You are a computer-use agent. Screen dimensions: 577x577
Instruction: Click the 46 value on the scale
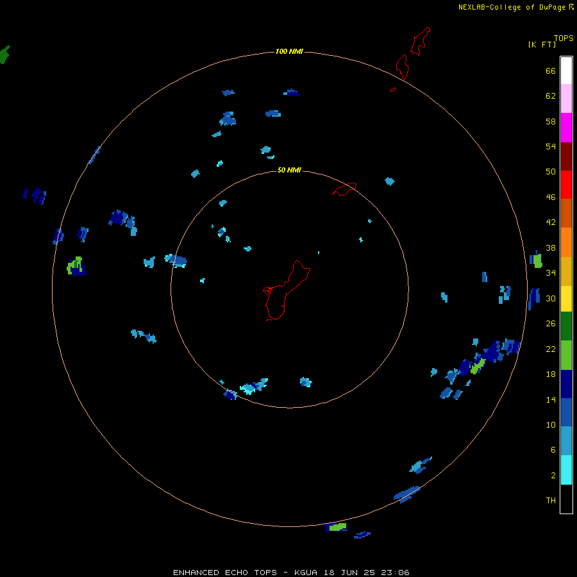(x=551, y=197)
